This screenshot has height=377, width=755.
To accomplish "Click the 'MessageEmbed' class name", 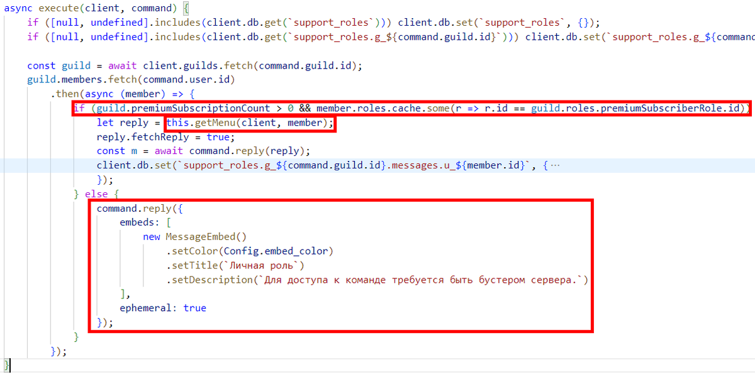I will 200,237.
